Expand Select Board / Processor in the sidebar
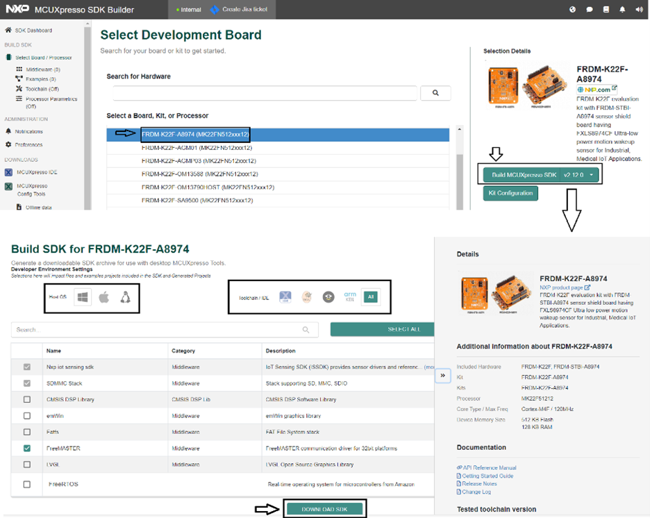Image resolution: width=650 pixels, height=518 pixels. 43,58
